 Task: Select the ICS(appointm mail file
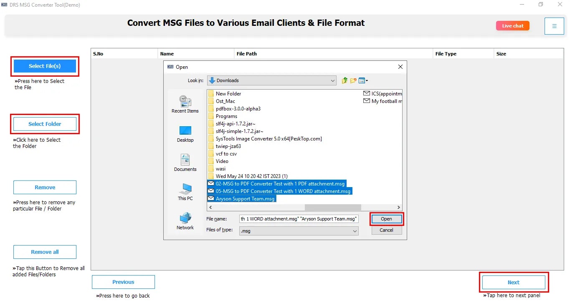click(x=383, y=94)
